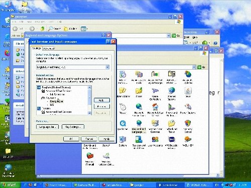Viewport: 251px width, 188px height.
Task: Open Phone and Modem Options icon
Action: (172, 110)
